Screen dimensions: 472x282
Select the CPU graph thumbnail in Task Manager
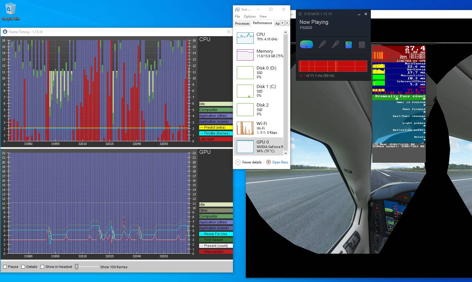click(x=245, y=38)
